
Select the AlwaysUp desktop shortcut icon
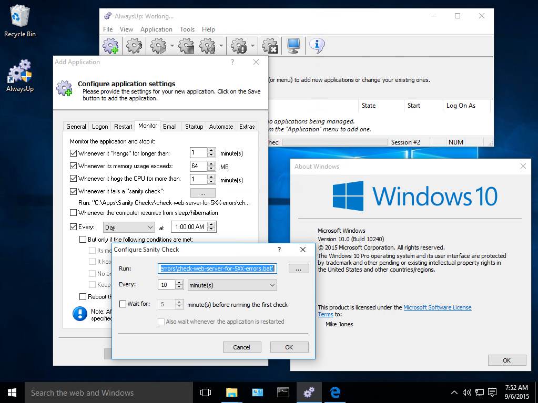20,76
